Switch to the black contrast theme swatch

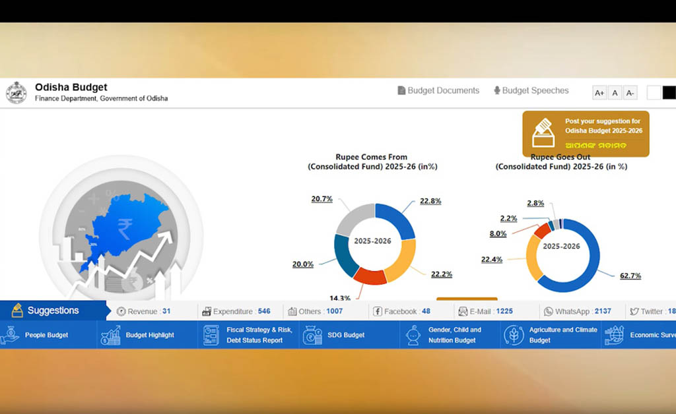tap(669, 93)
